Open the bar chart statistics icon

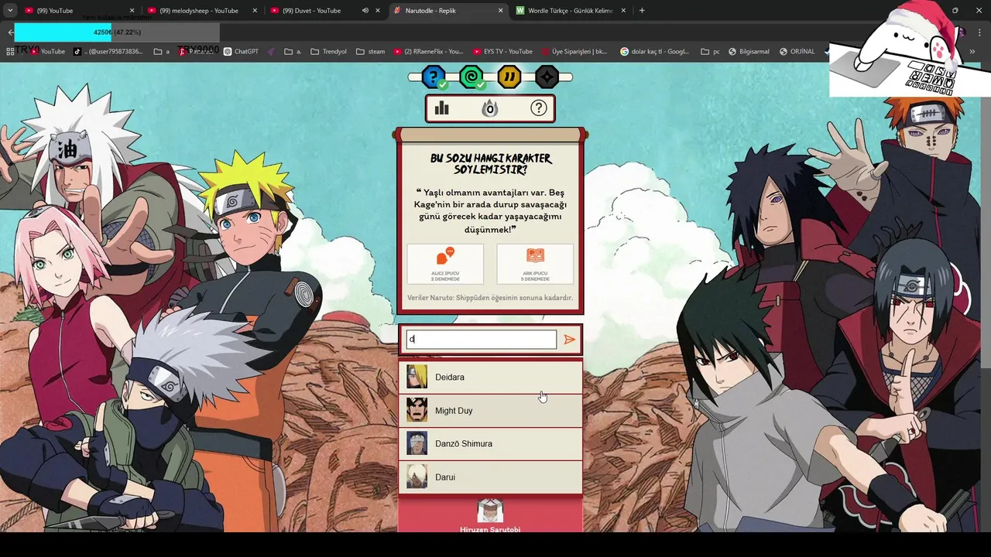442,108
